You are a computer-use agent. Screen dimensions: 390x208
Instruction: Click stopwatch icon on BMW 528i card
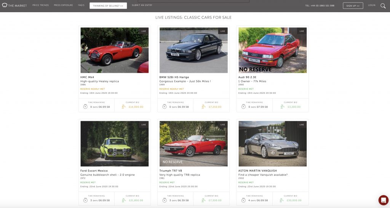tap(165, 107)
